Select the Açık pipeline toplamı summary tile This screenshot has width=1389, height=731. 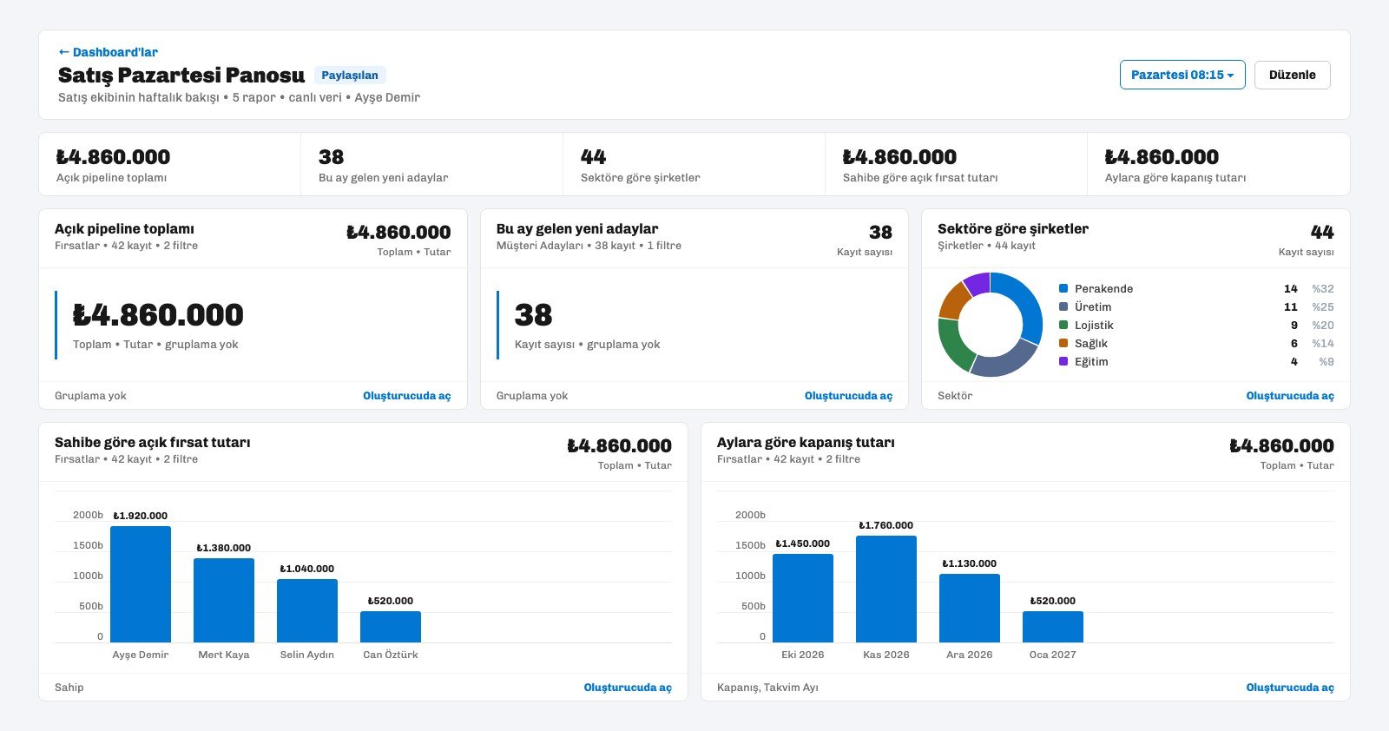coord(170,164)
